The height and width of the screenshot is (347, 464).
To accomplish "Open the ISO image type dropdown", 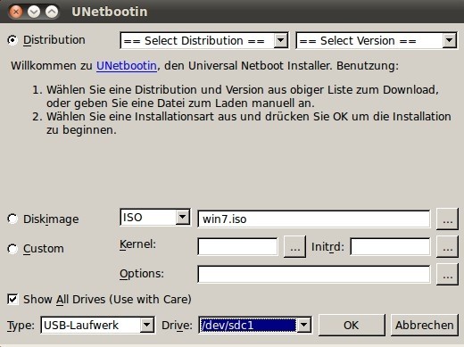I will (155, 218).
